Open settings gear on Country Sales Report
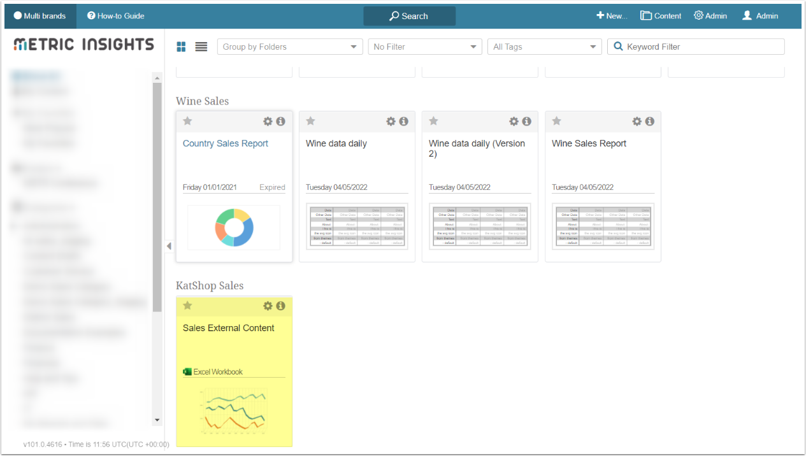This screenshot has width=806, height=456. (x=268, y=121)
